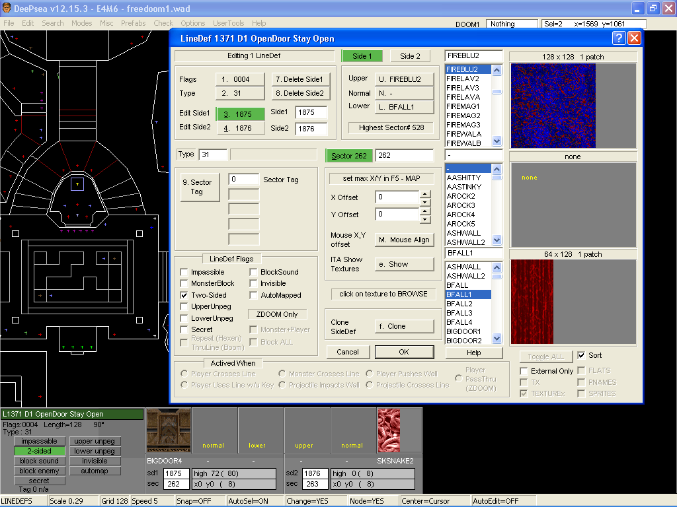Click the 9. Sector Tag button

pos(200,187)
